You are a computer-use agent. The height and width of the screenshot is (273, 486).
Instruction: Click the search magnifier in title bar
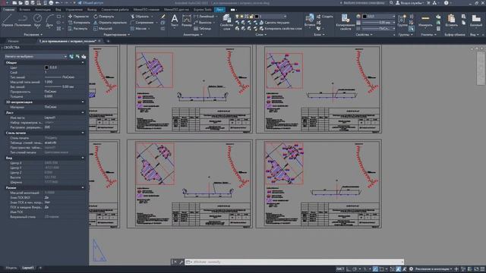coord(392,3)
